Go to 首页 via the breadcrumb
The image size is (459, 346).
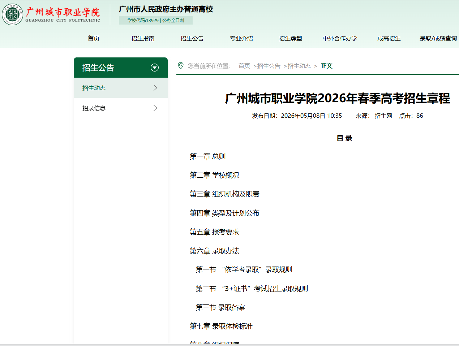click(x=244, y=66)
